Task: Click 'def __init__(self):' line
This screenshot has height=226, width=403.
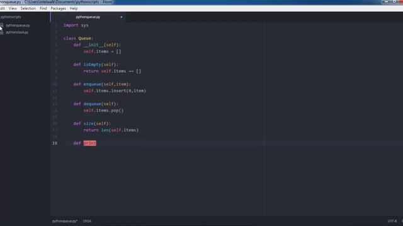Action: tap(97, 45)
